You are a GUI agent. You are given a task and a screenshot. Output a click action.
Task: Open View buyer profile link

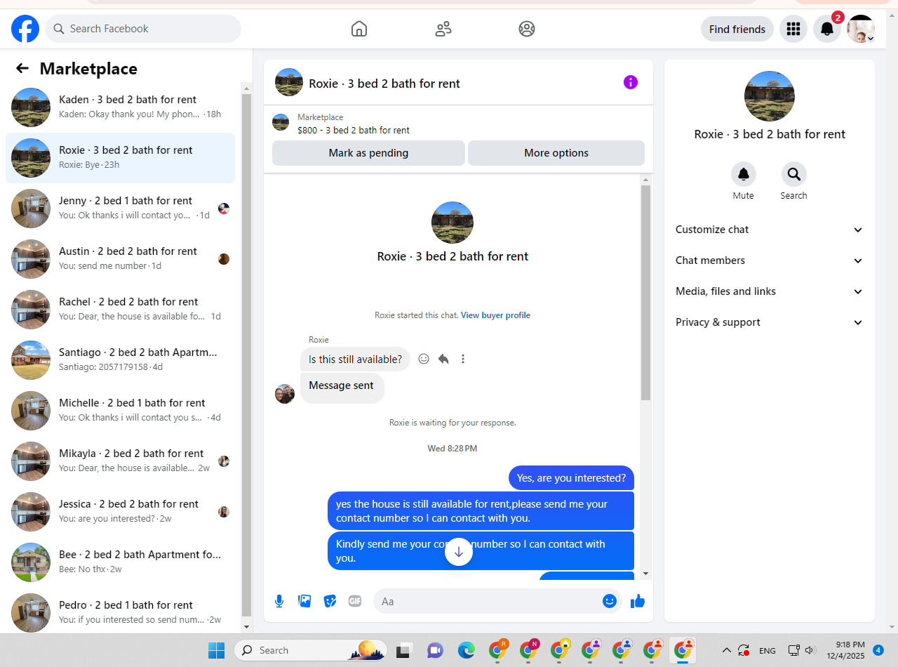(495, 315)
